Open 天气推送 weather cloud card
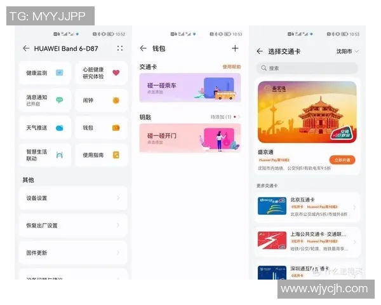Screen dimensions: 381x305 click(x=45, y=128)
